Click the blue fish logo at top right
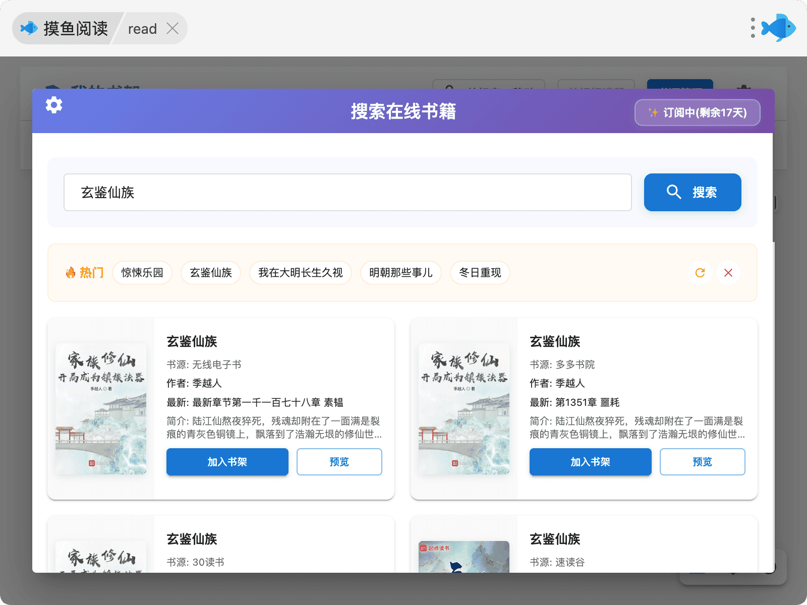The height and width of the screenshot is (605, 807). pyautogui.click(x=778, y=28)
